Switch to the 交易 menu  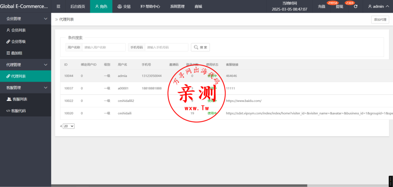[124, 7]
